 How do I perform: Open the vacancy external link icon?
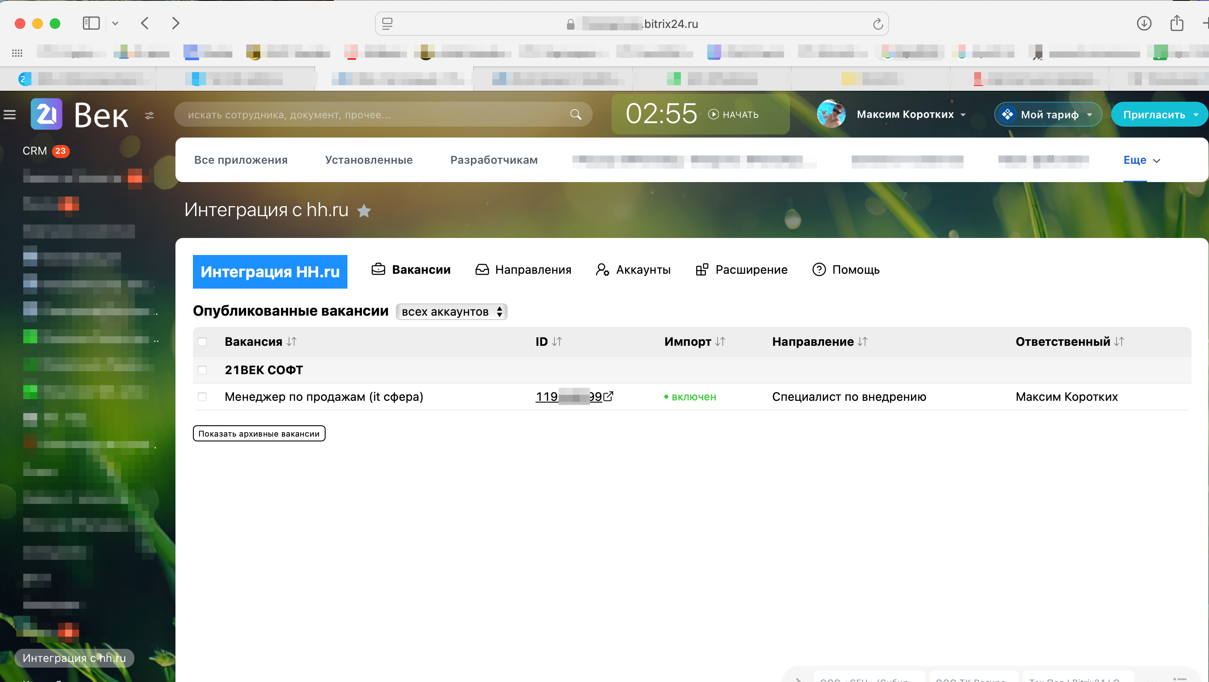click(x=608, y=396)
